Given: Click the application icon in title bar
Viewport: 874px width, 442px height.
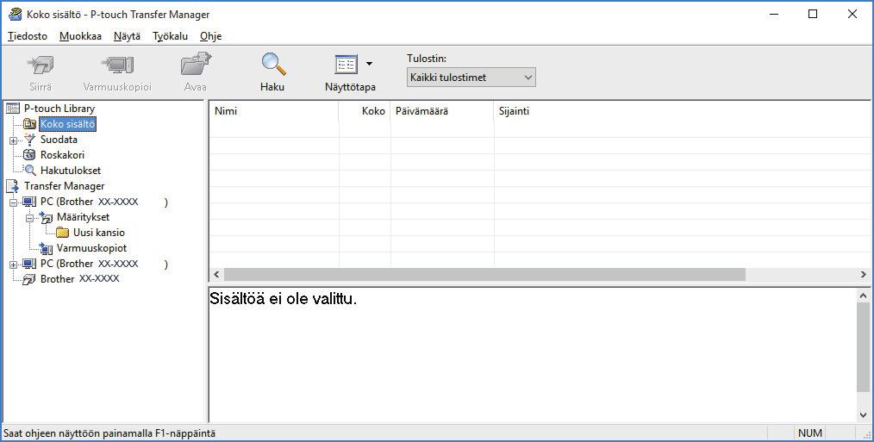Looking at the screenshot, I should (15, 15).
